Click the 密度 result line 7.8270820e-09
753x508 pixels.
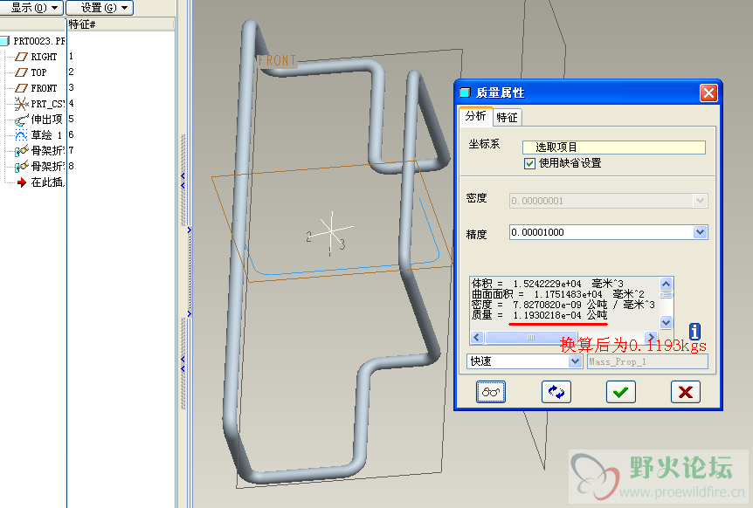coord(563,305)
